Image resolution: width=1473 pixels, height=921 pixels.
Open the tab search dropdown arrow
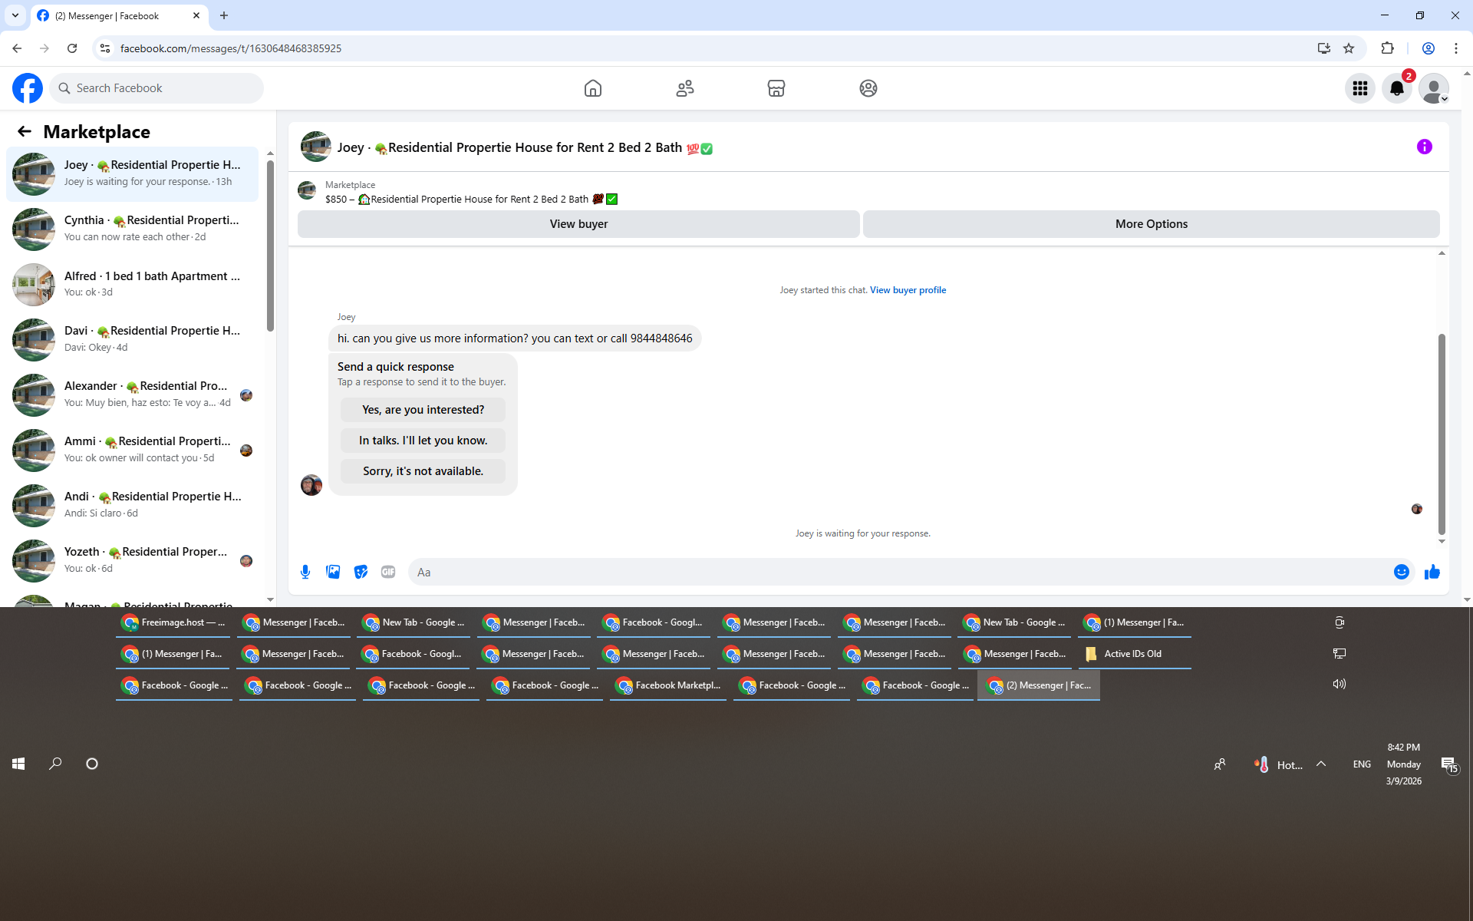coord(15,15)
